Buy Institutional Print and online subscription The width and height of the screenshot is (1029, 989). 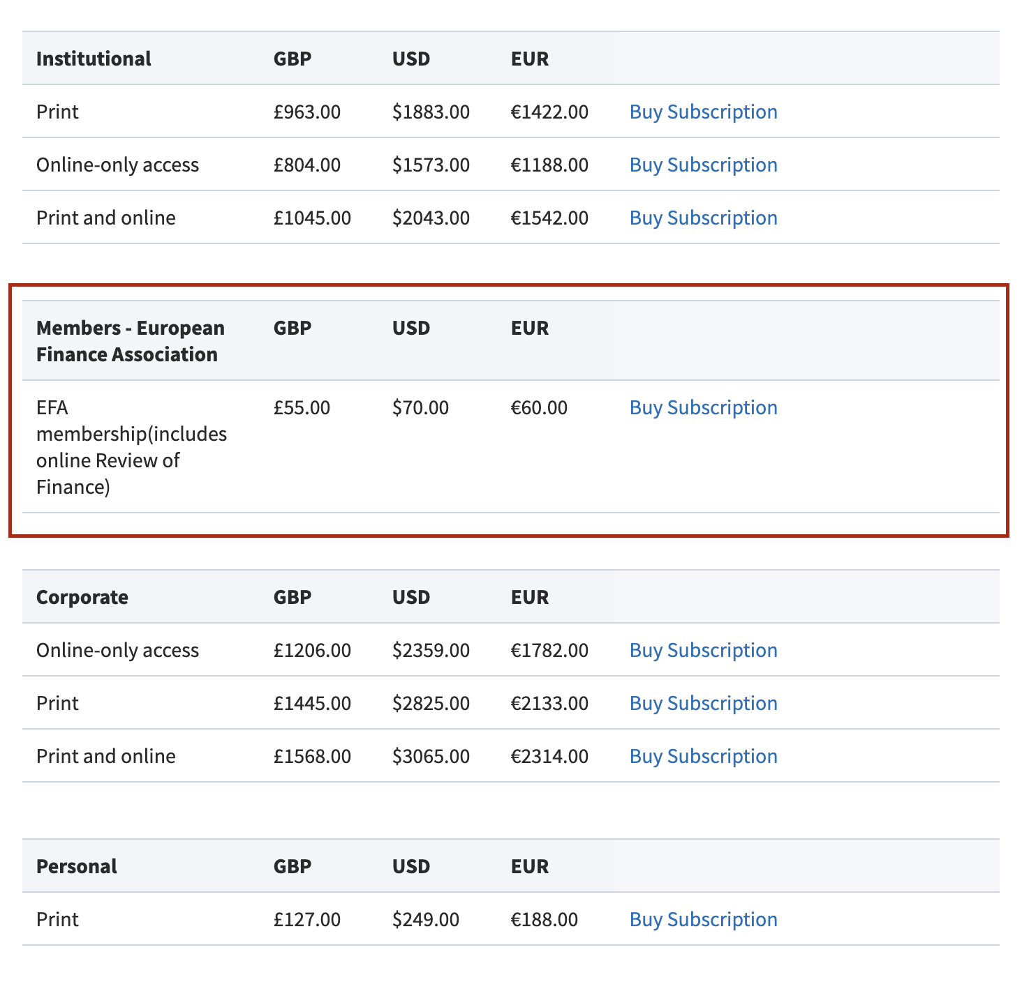[703, 218]
